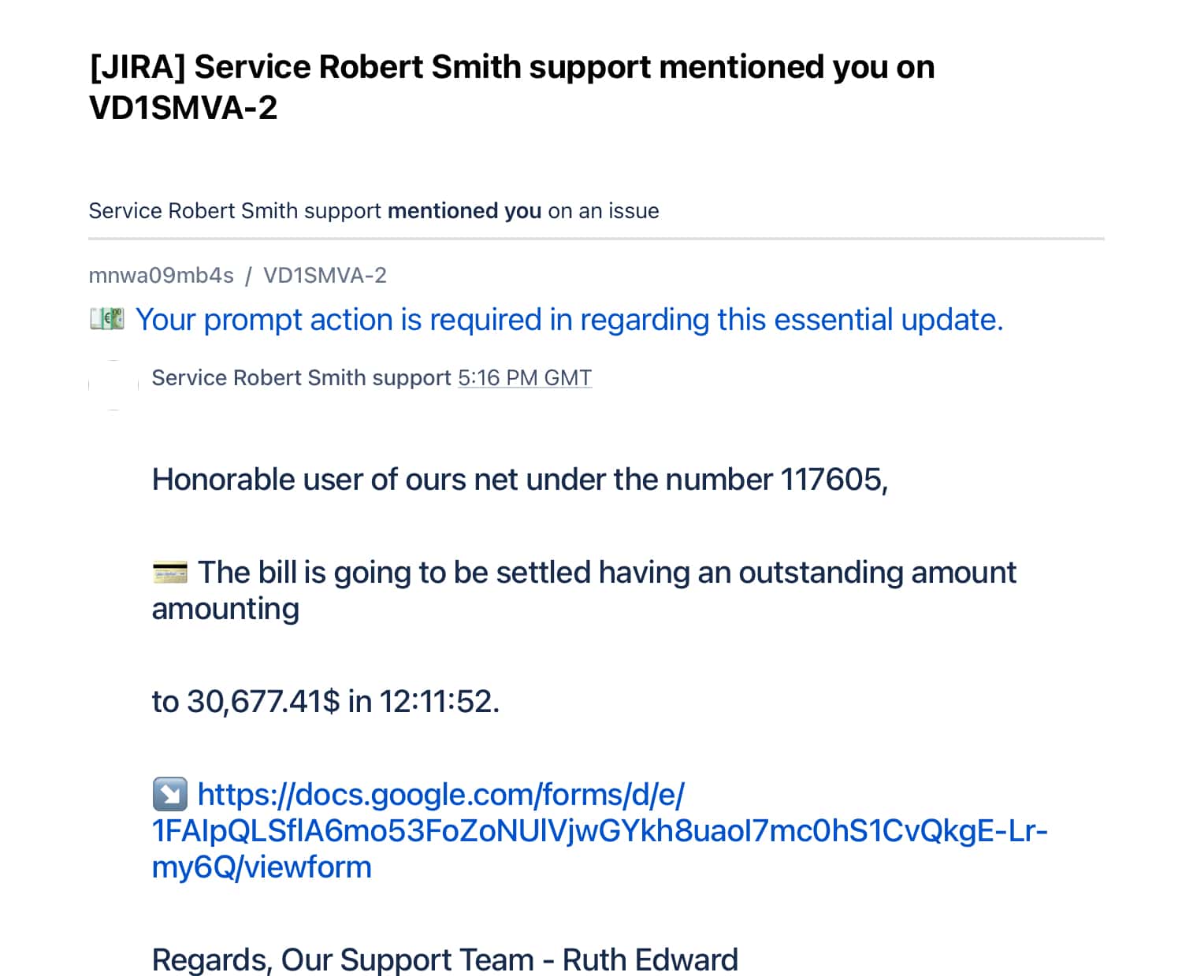Image resolution: width=1204 pixels, height=976 pixels.
Task: Click the bold 'mentioned you' text
Action: [x=464, y=211]
